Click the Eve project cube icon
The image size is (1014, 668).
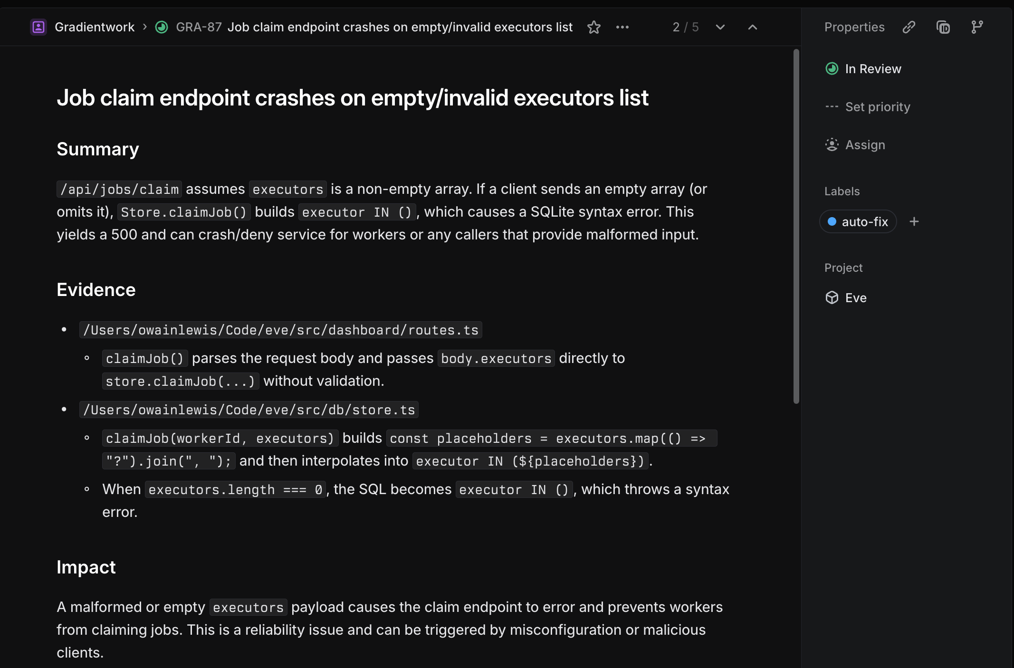(x=832, y=298)
